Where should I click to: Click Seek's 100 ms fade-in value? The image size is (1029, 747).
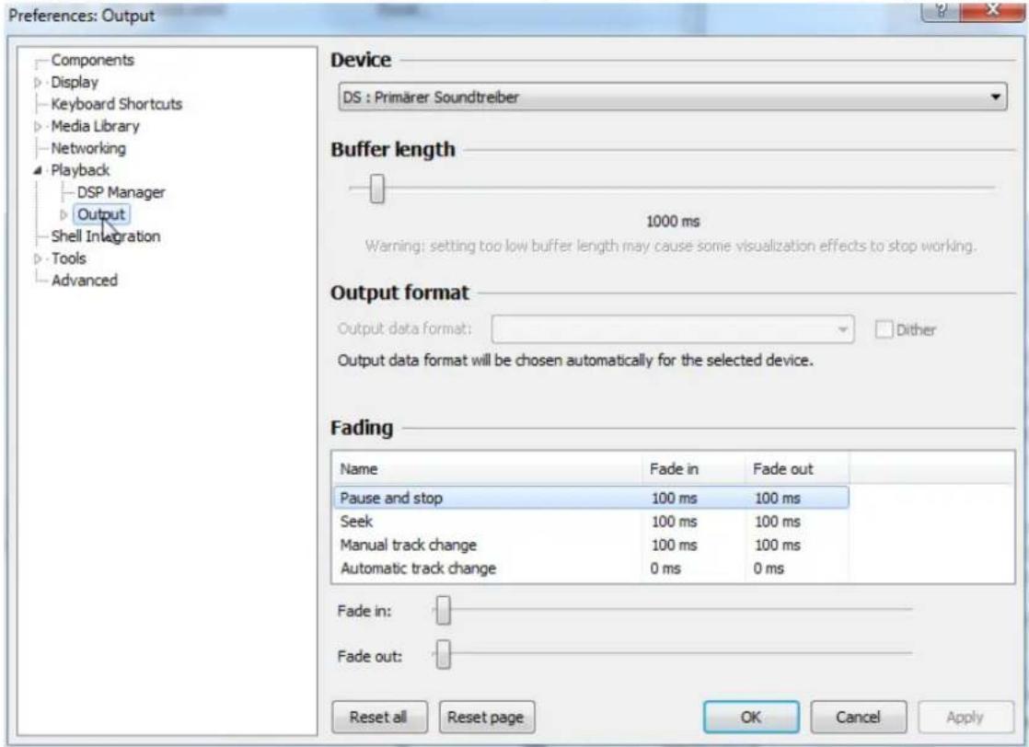674,522
